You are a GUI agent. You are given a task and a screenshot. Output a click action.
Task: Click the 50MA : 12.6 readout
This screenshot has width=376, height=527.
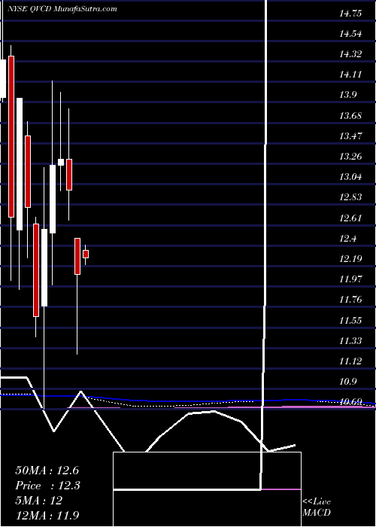point(47,470)
